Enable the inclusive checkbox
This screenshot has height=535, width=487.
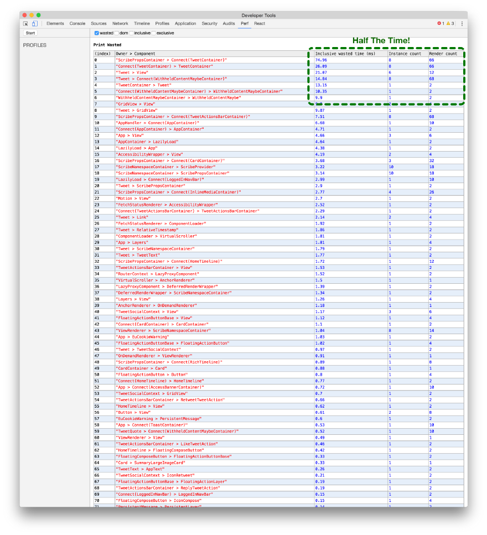click(131, 33)
